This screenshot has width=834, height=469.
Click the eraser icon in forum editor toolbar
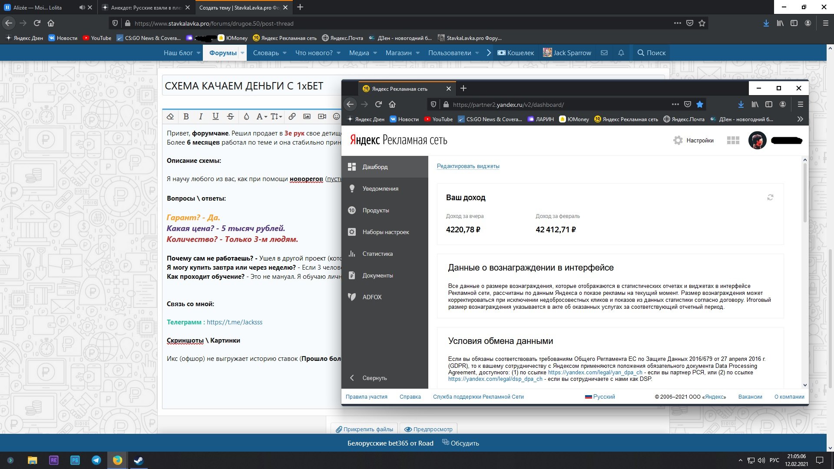coord(170,116)
